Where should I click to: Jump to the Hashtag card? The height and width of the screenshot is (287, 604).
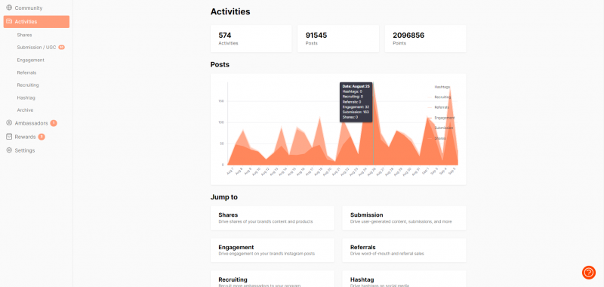point(404,279)
